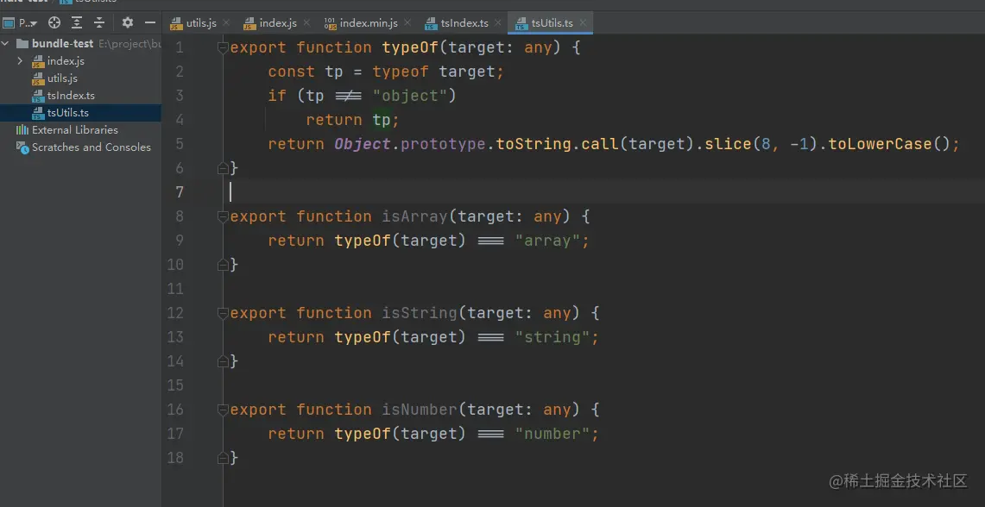
Task: Select tsIndex.ts in the project tree
Action: coord(71,96)
